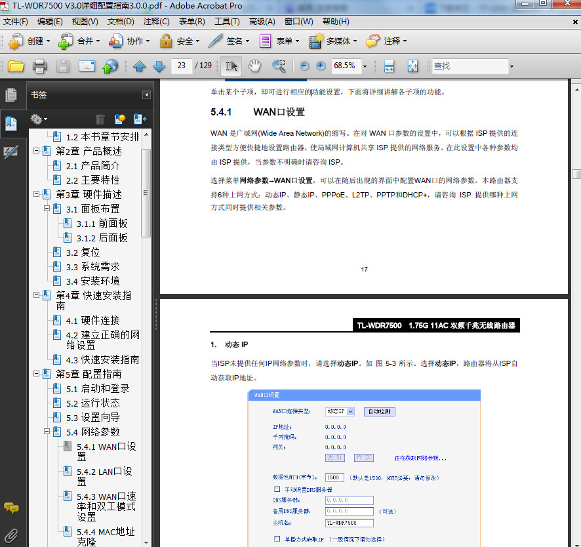Tick the unicast IP acquisition checkbox
Screen dimensions: 581x547
[x=277, y=538]
